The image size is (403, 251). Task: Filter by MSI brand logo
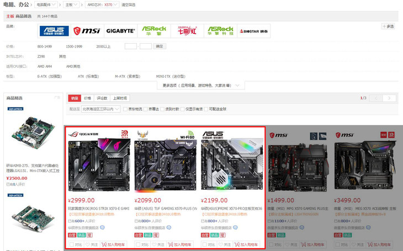click(x=87, y=31)
